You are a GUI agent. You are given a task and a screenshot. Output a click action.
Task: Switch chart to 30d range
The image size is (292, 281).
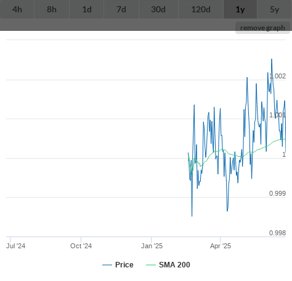pyautogui.click(x=158, y=9)
